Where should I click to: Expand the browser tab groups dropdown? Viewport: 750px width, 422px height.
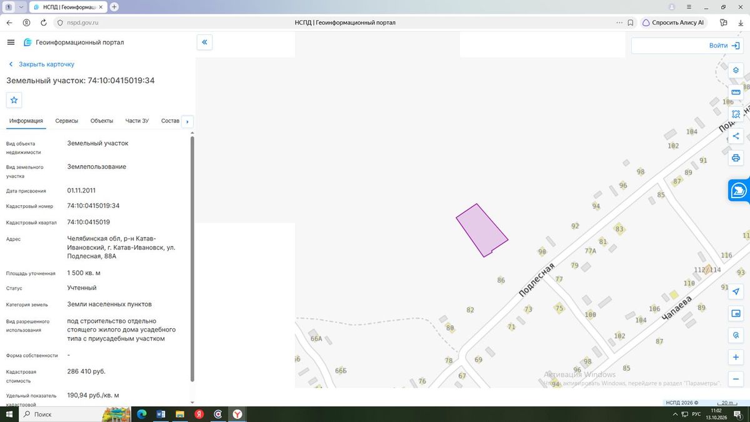[x=22, y=7]
